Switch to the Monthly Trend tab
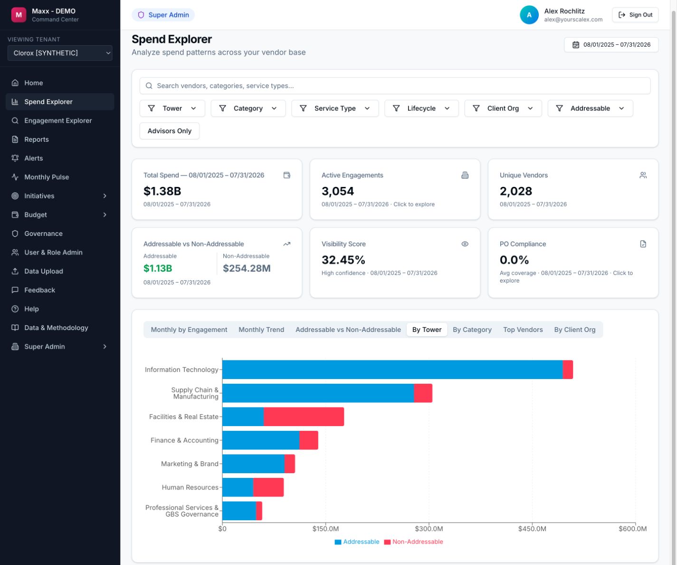 (x=261, y=330)
